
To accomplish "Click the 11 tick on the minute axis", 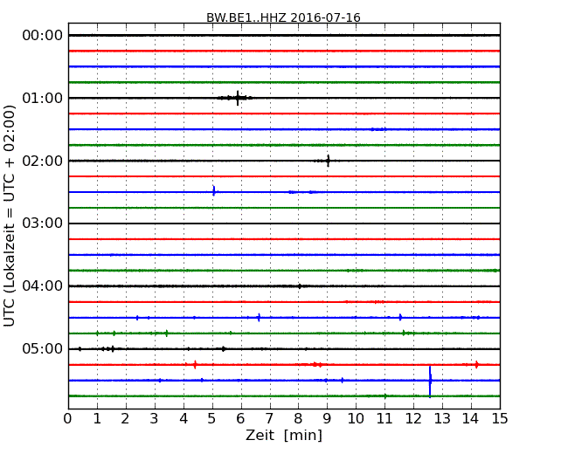I will tap(384, 419).
